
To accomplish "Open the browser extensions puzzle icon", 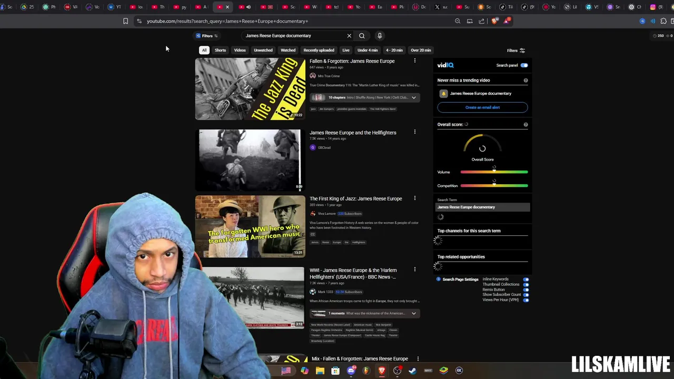I will (663, 21).
